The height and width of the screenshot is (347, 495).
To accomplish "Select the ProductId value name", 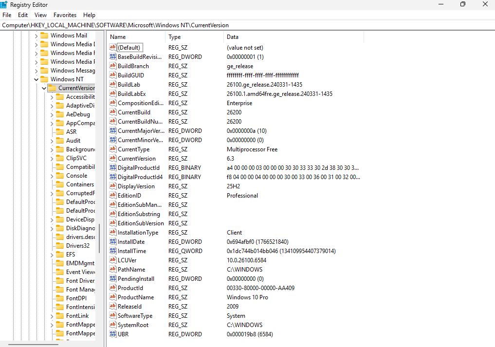I will [130, 288].
